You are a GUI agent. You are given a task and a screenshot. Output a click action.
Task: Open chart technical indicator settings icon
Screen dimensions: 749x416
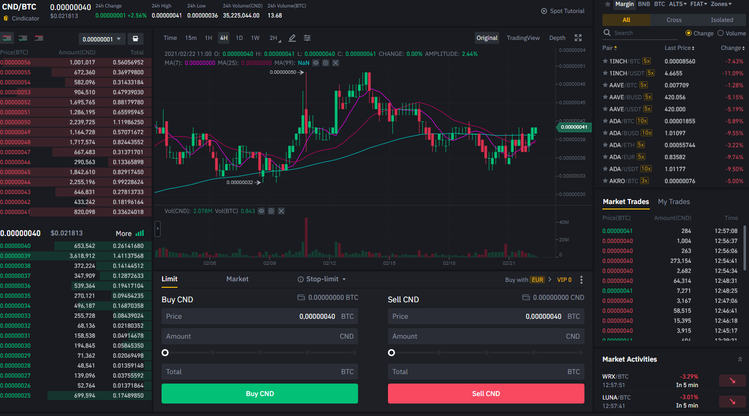(x=307, y=38)
